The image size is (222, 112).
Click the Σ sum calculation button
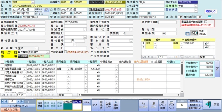217,69
